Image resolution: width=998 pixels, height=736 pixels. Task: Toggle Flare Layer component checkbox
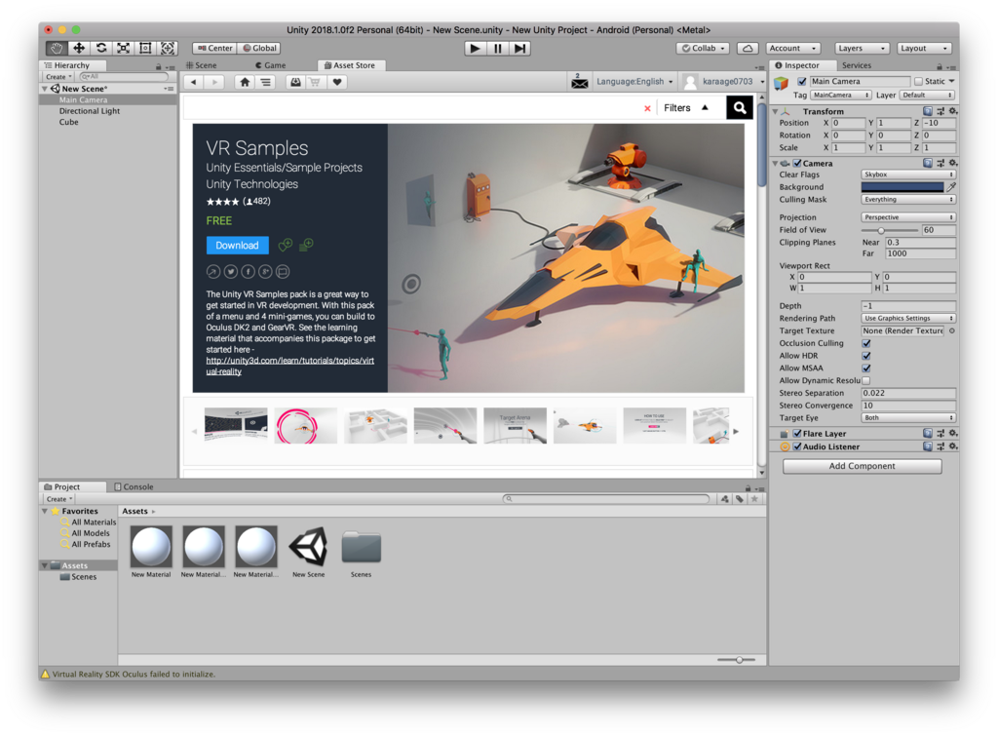pyautogui.click(x=797, y=434)
